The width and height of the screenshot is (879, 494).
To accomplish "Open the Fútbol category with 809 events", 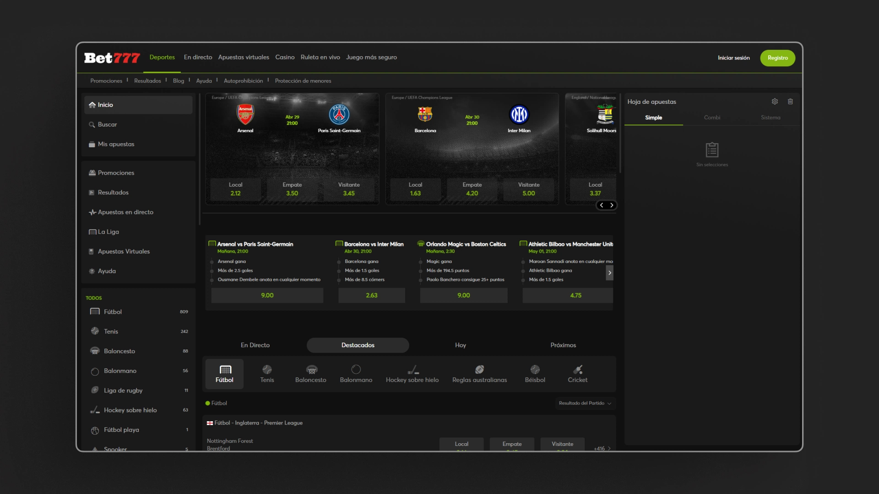I will coord(139,312).
